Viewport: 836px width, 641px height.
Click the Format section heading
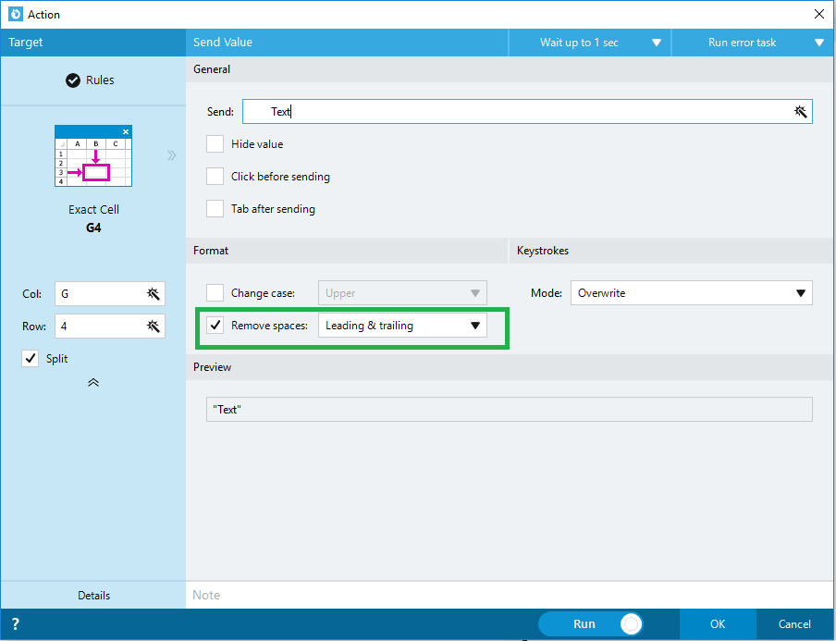(211, 250)
